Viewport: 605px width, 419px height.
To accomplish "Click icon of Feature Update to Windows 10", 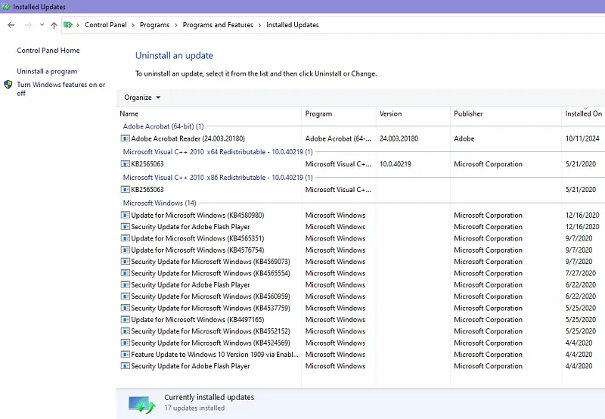I will coord(125,355).
